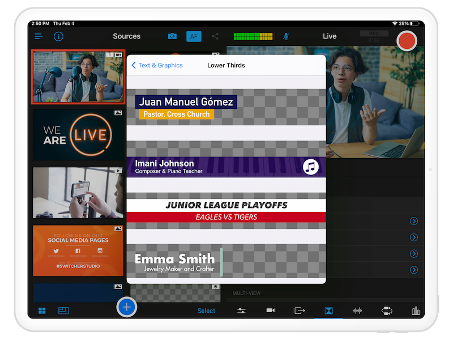The height and width of the screenshot is (340, 453).
Task: Select the We Are Live source thumbnail
Action: [x=78, y=135]
